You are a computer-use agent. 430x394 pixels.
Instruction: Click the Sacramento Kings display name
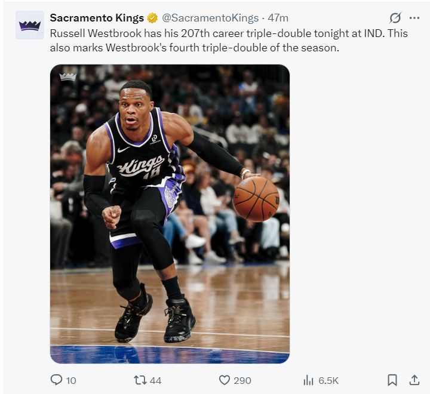pyautogui.click(x=97, y=18)
